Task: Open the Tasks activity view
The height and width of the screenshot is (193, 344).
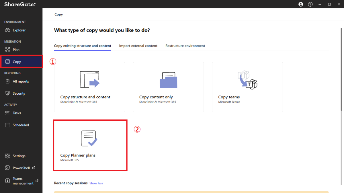Action: pyautogui.click(x=16, y=113)
